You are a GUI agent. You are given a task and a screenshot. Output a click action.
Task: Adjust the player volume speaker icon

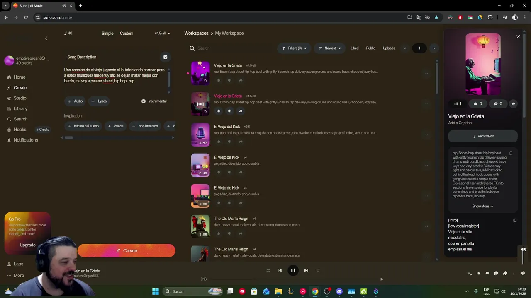click(523, 273)
